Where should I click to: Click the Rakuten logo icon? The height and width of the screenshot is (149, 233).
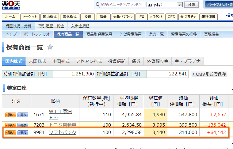(12, 5)
